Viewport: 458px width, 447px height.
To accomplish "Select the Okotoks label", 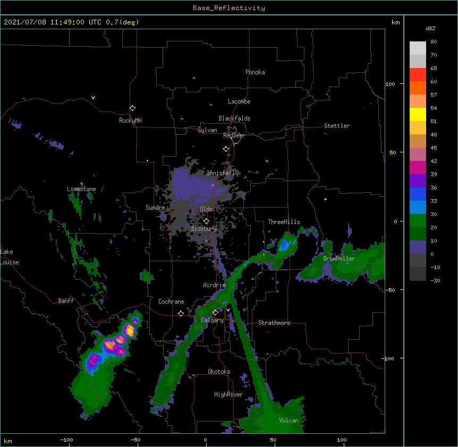I will 219,372.
